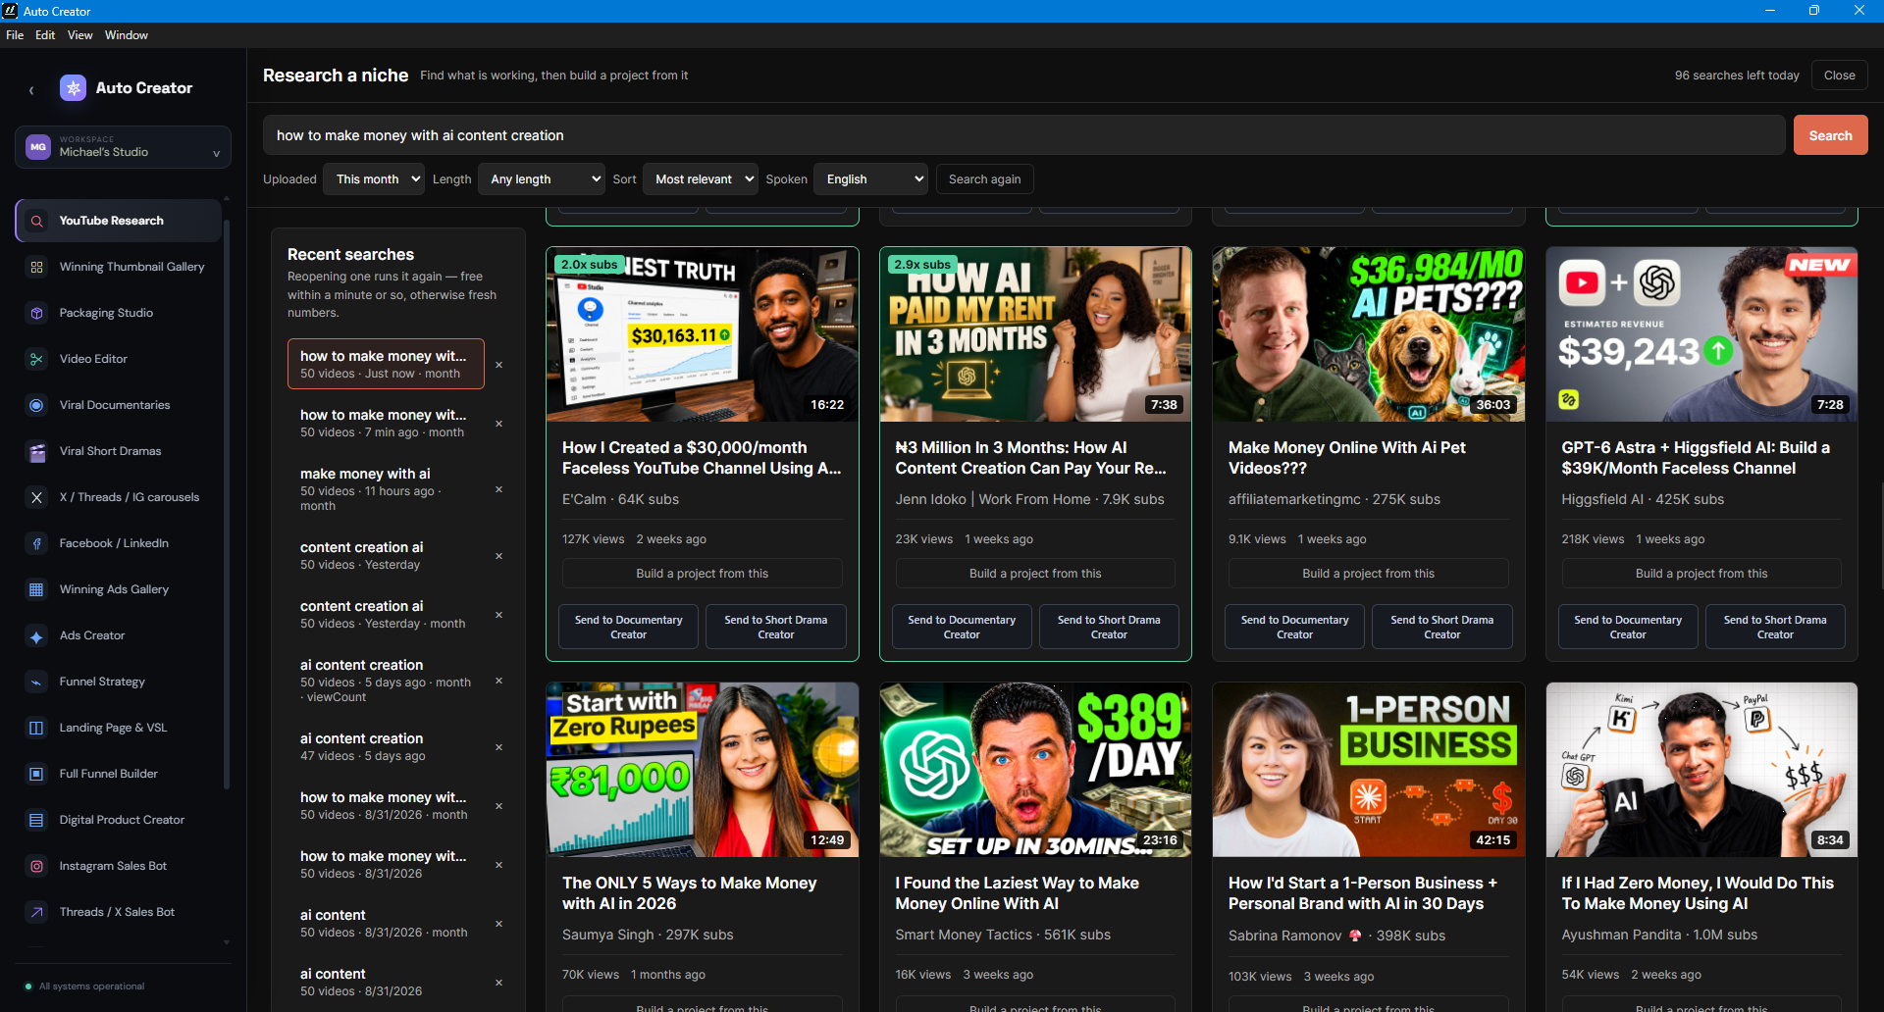
Task: Click 'All systems operational' status text
Action: [91, 987]
